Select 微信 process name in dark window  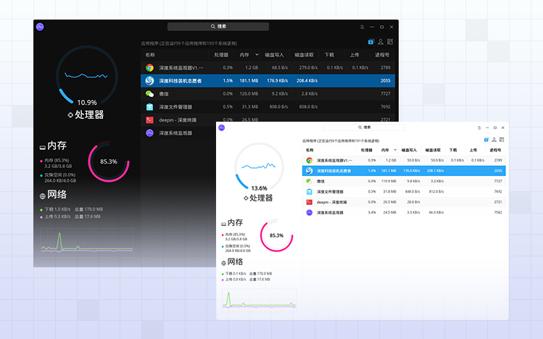click(164, 93)
